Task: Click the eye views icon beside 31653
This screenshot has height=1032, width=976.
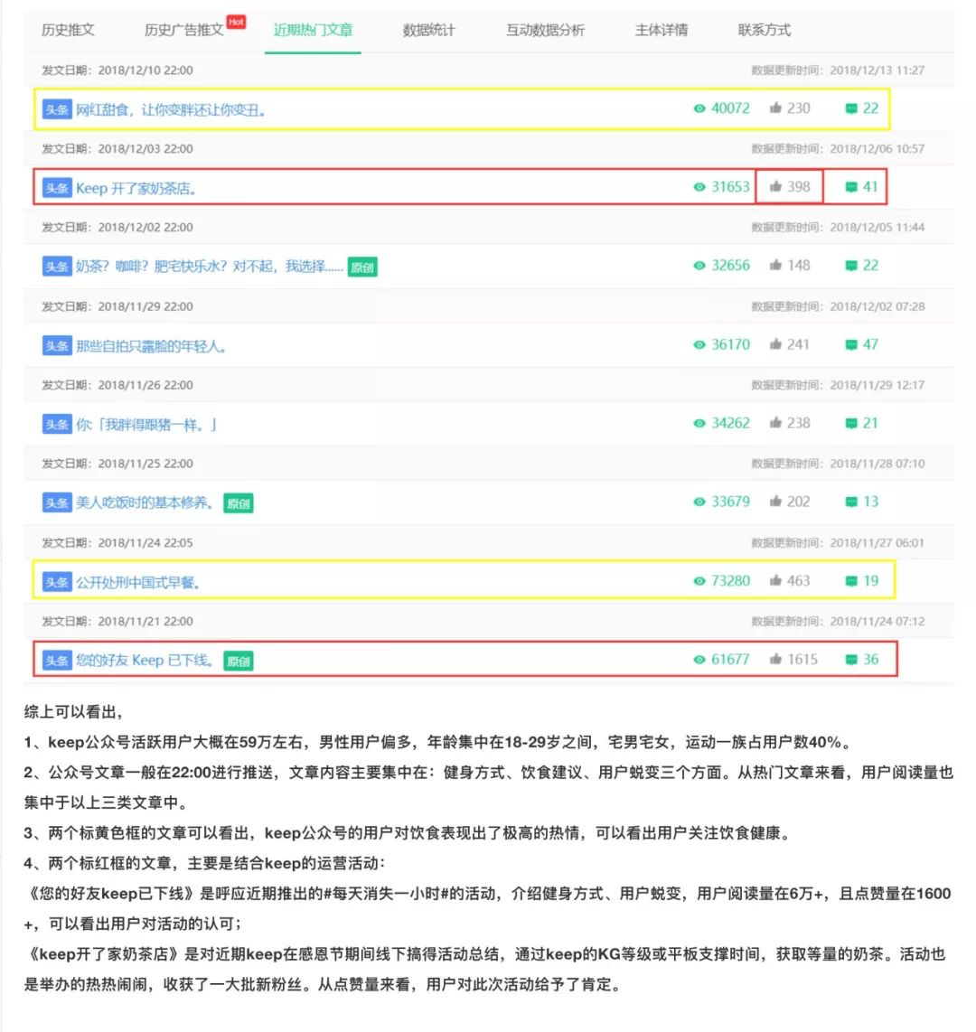Action: (x=699, y=187)
